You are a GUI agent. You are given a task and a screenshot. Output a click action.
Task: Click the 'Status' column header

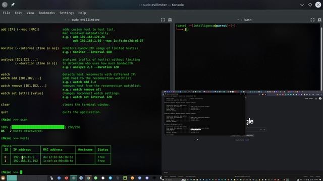103,150
